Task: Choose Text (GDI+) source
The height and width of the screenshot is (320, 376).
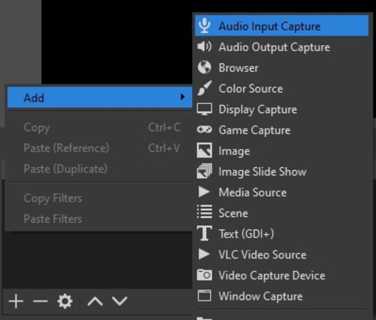Action: click(282, 233)
